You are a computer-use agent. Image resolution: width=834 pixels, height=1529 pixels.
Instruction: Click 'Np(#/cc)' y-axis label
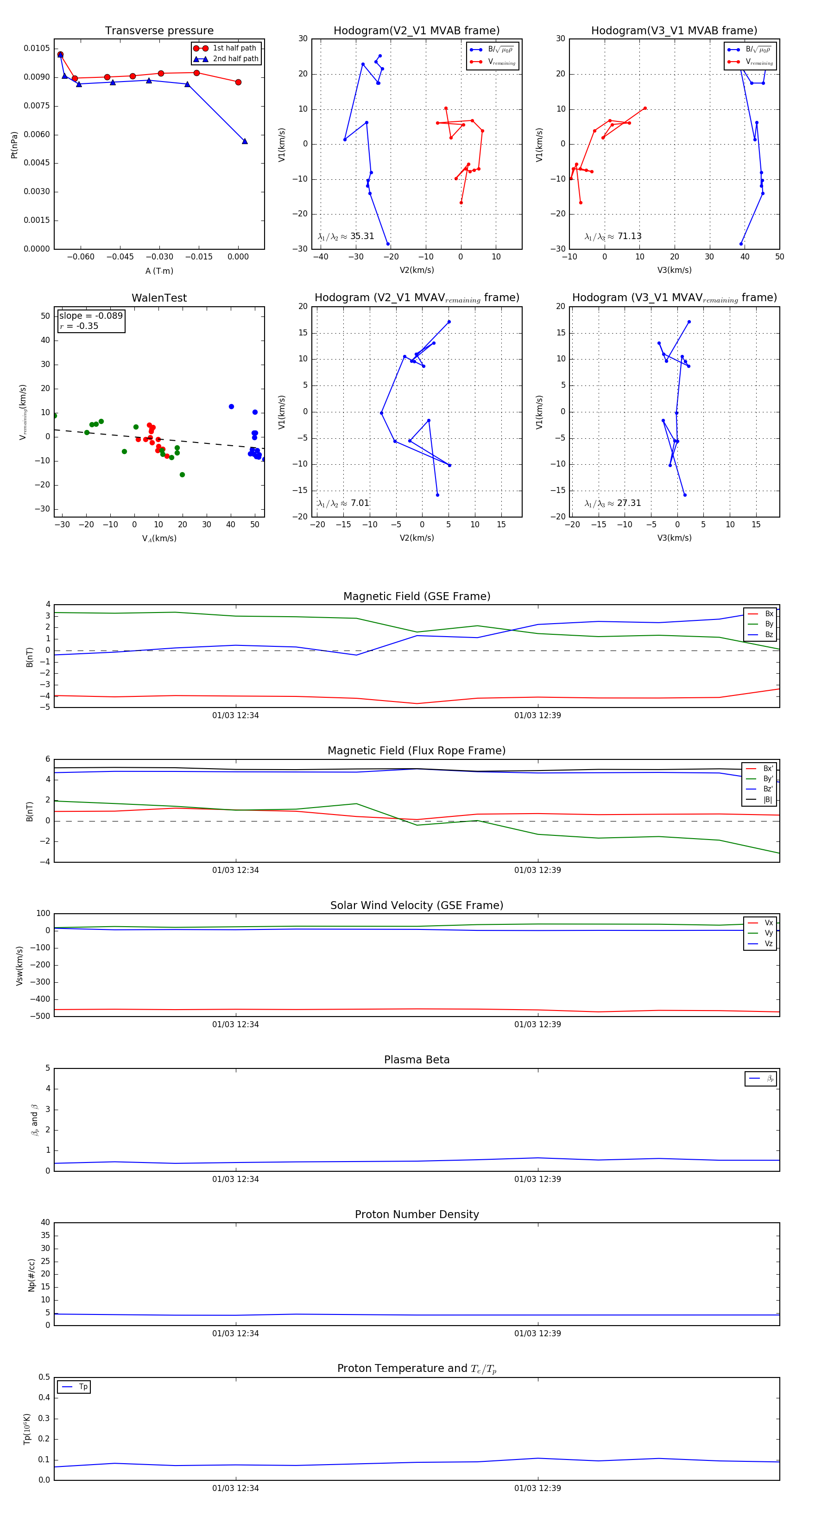point(32,1274)
